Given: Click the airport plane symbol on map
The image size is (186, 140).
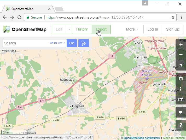Looking at the screenshot, I should click(x=147, y=78).
